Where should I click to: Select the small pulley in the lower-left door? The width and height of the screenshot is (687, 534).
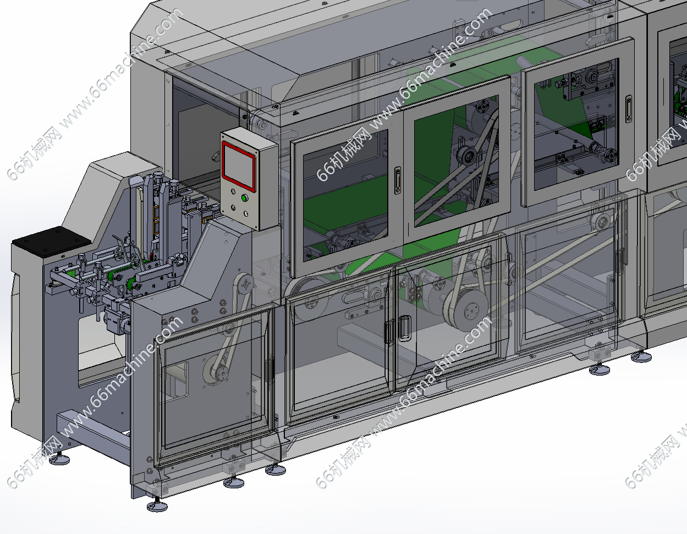click(x=216, y=374)
